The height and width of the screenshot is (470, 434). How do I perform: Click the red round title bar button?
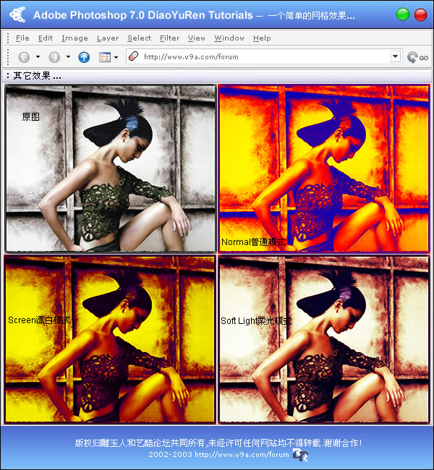[420, 14]
